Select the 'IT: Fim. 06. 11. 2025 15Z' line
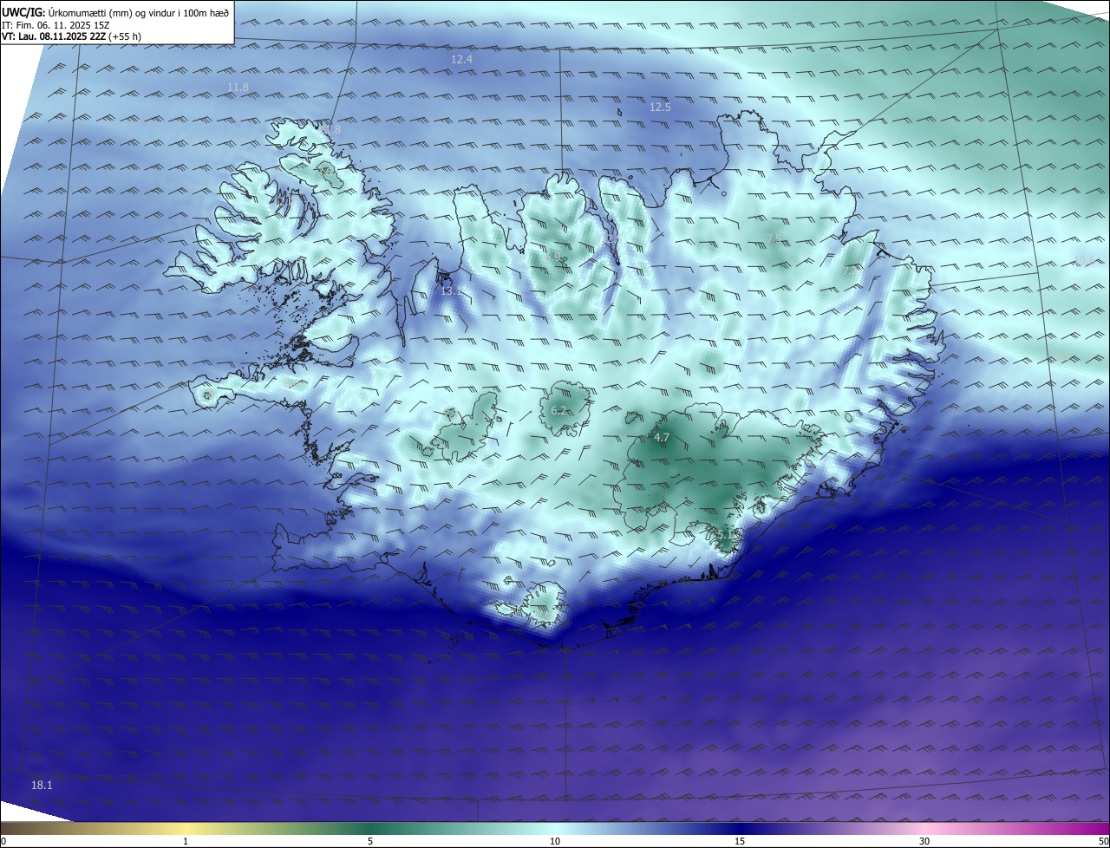 55,25
